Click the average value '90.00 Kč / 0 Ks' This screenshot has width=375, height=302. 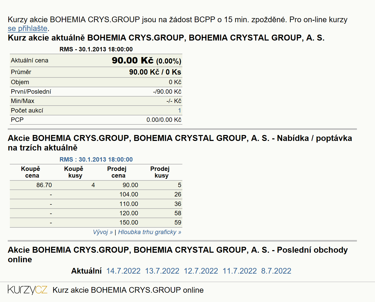point(155,72)
